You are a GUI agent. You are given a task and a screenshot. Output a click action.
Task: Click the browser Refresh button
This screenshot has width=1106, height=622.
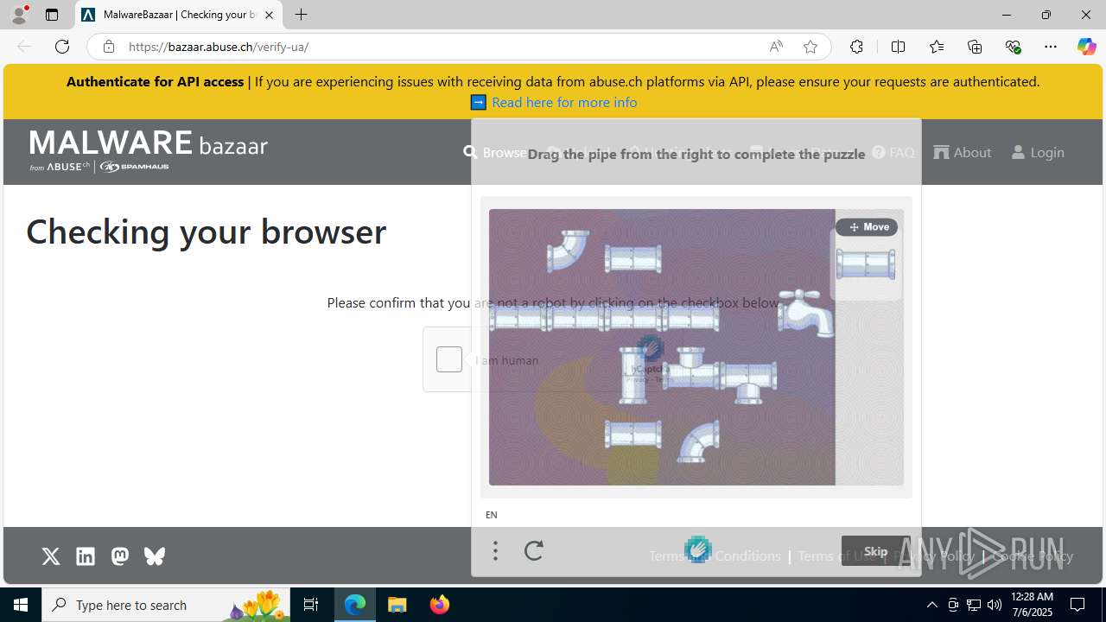(62, 47)
